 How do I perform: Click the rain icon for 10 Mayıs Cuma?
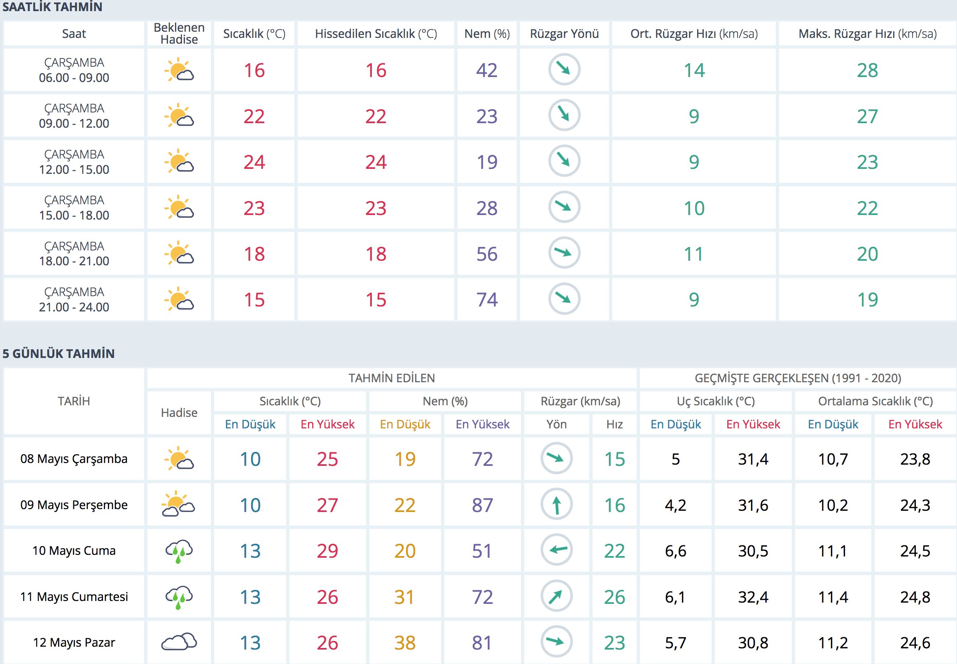pyautogui.click(x=179, y=551)
